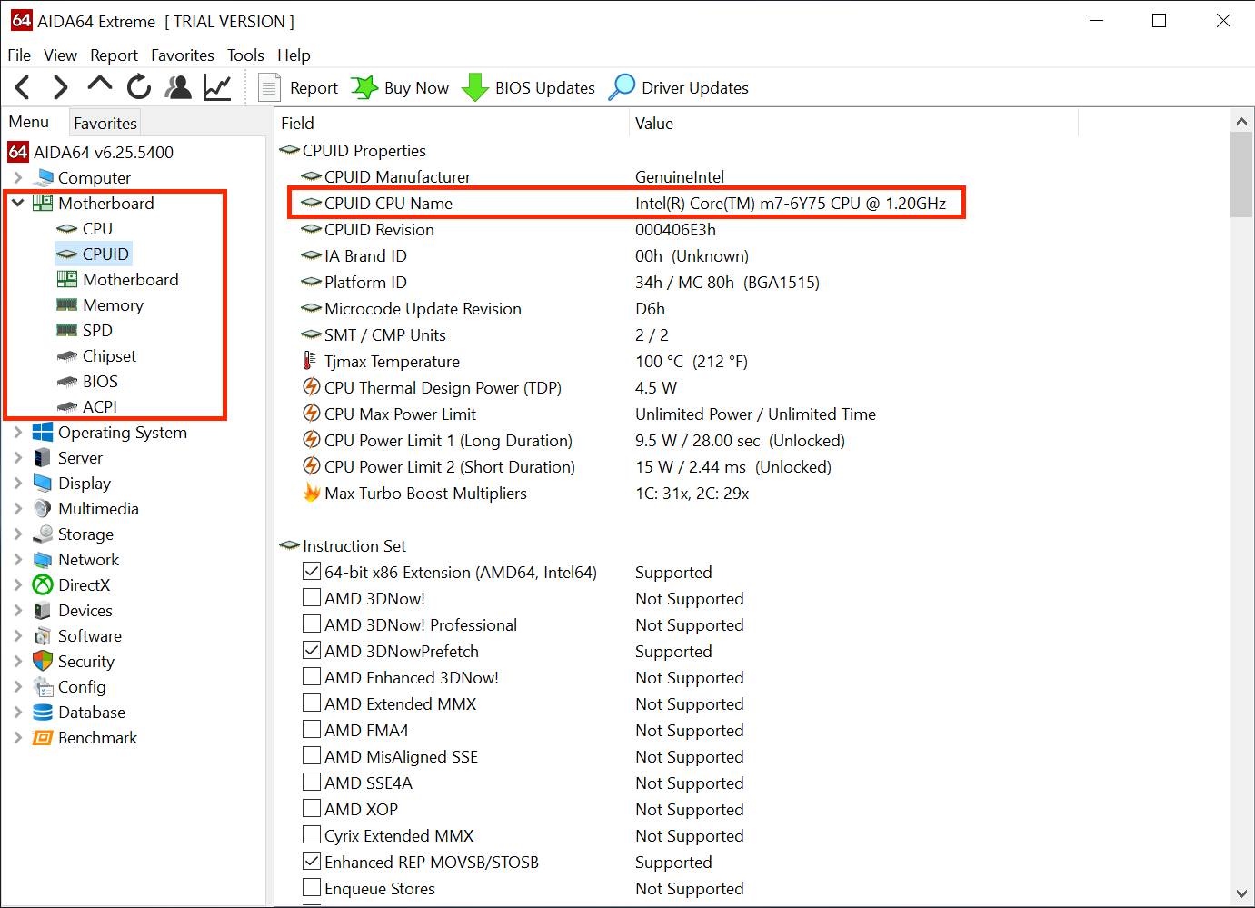Switch to the Favorites tab

coord(105,123)
